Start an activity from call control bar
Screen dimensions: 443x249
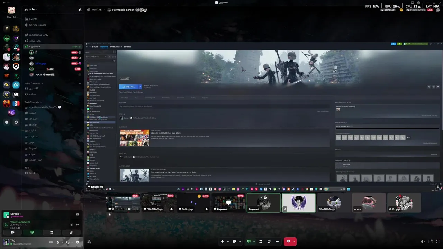[261, 242]
